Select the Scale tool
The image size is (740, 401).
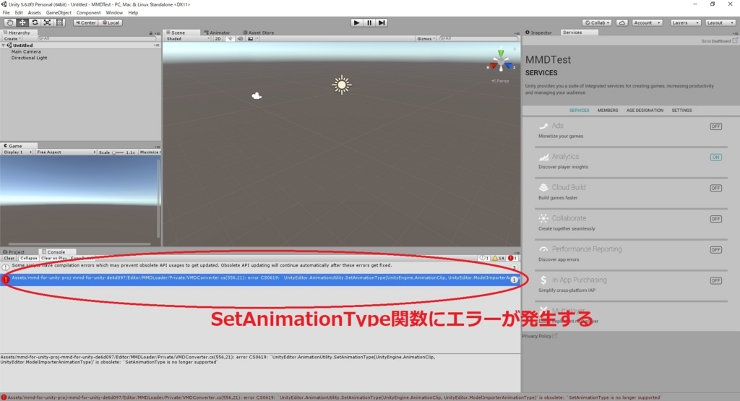[x=47, y=22]
